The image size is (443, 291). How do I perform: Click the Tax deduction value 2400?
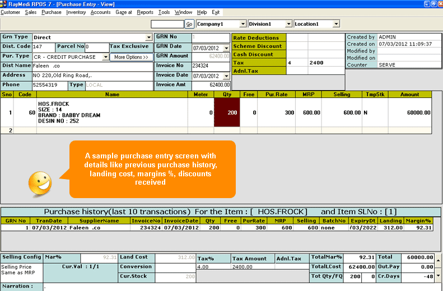[326, 63]
